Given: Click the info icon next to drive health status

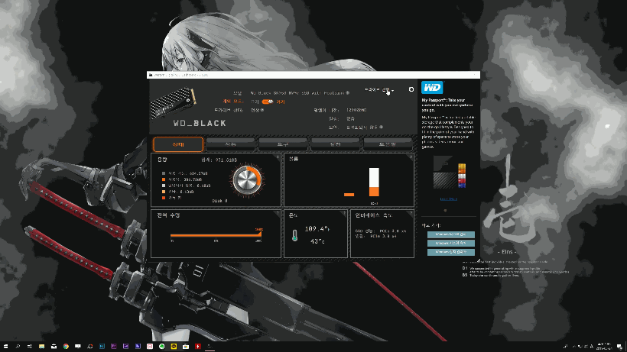Looking at the screenshot, I should [x=262, y=110].
